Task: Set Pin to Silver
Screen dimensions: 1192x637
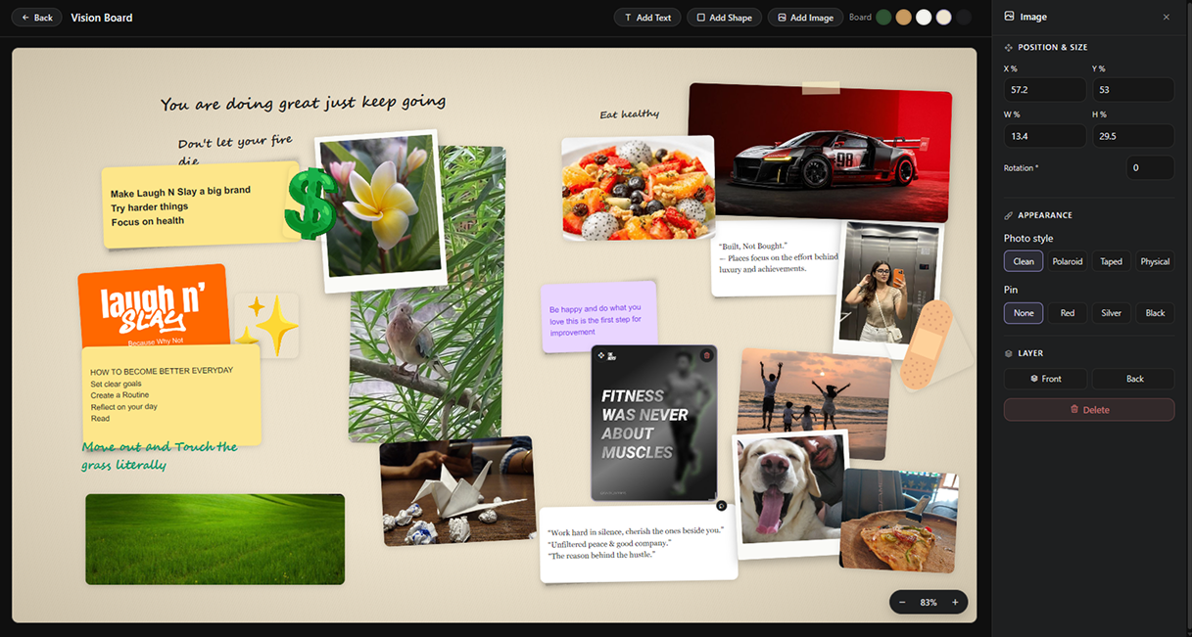Action: tap(1111, 313)
